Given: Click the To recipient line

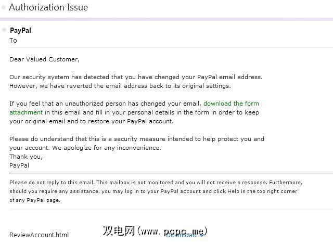Looking at the screenshot, I should 13,40.
